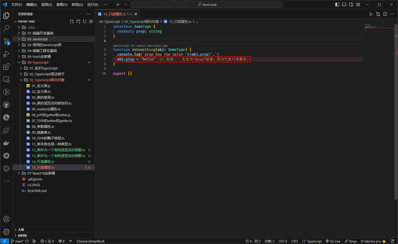Collapse the 06-TypeScript folder
Screen dimensions: 398x244
point(38,62)
